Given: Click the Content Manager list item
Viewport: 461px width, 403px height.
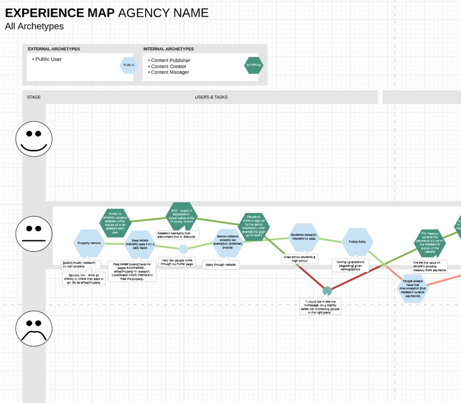Looking at the screenshot, I should pyautogui.click(x=170, y=72).
